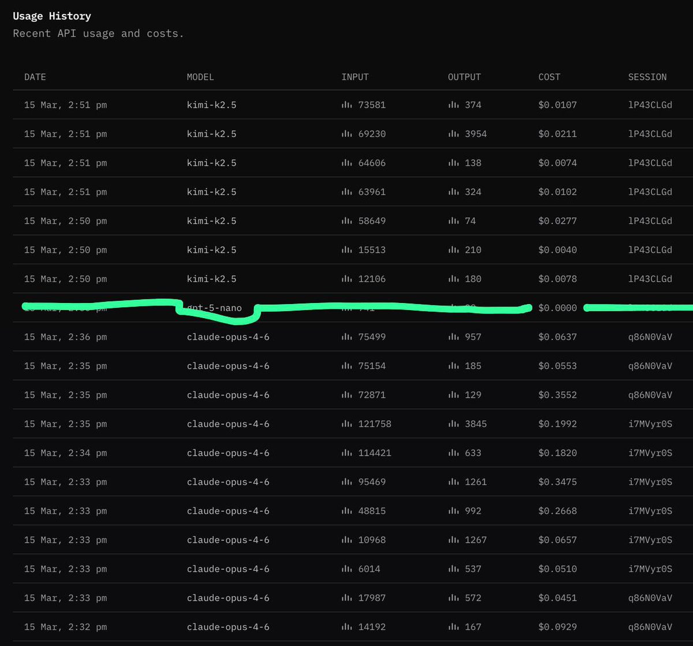Select the bar icon next to input 6014

[x=346, y=569]
